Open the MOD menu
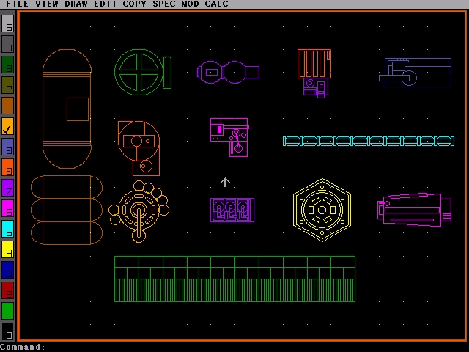469x352 pixels. point(190,4)
